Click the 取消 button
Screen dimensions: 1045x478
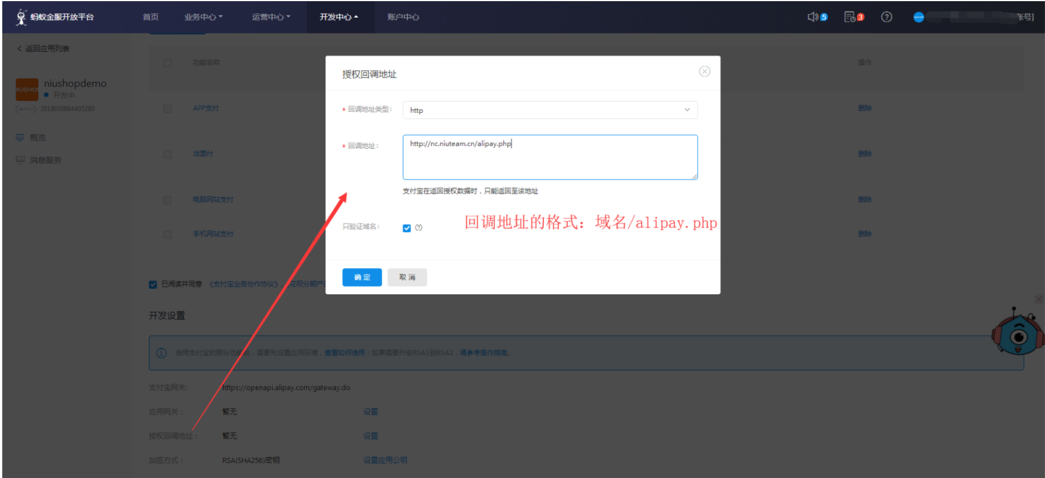(x=407, y=277)
